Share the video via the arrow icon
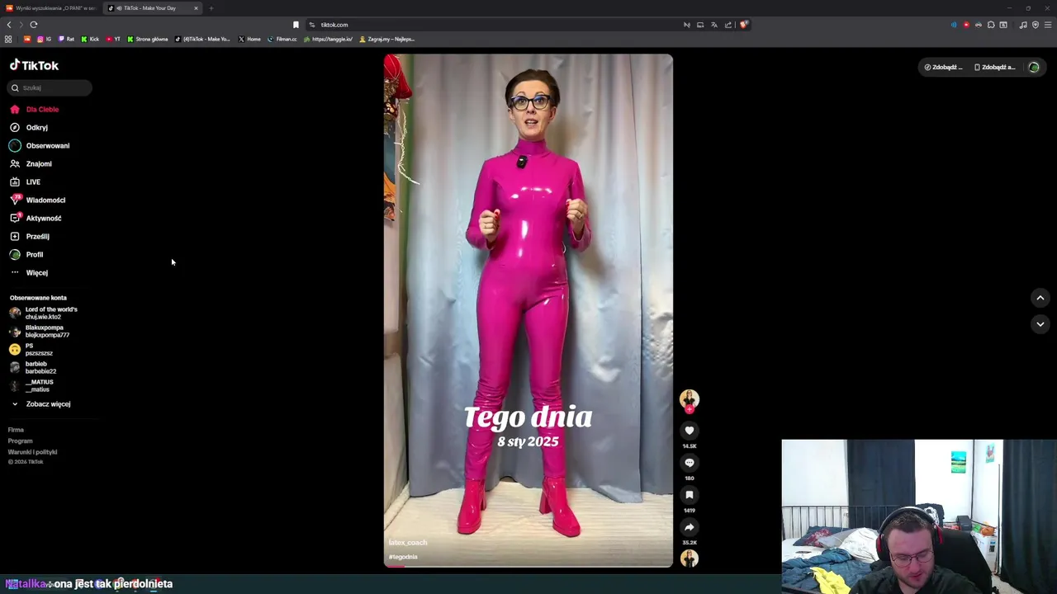Viewport: 1057px width, 594px height. click(x=690, y=527)
